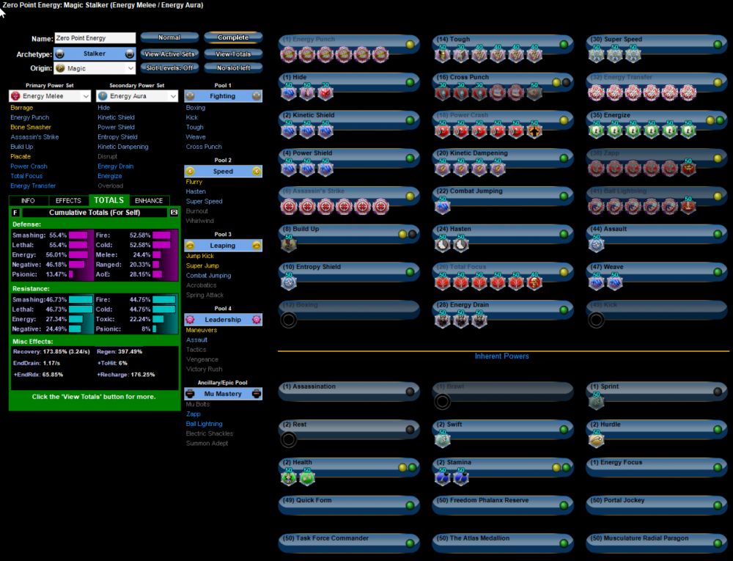Click the character Name input field

coord(94,37)
